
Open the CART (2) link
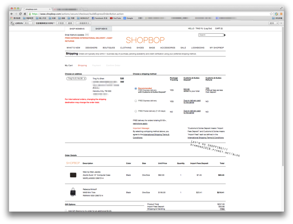pos(219,29)
